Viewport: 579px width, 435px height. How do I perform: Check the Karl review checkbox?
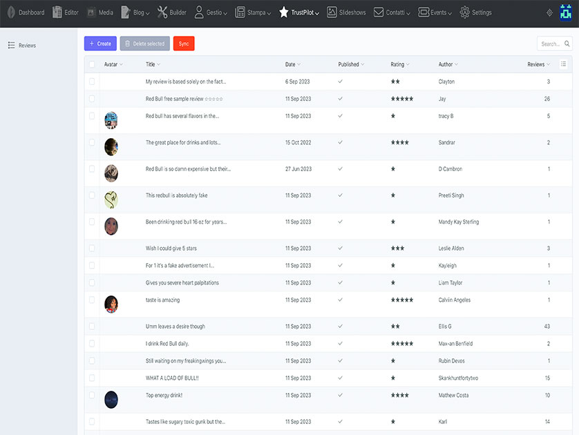(92, 421)
